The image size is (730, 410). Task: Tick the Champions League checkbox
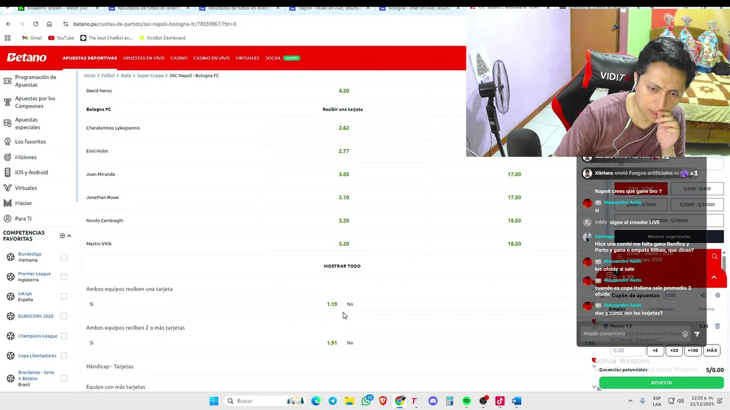point(64,336)
